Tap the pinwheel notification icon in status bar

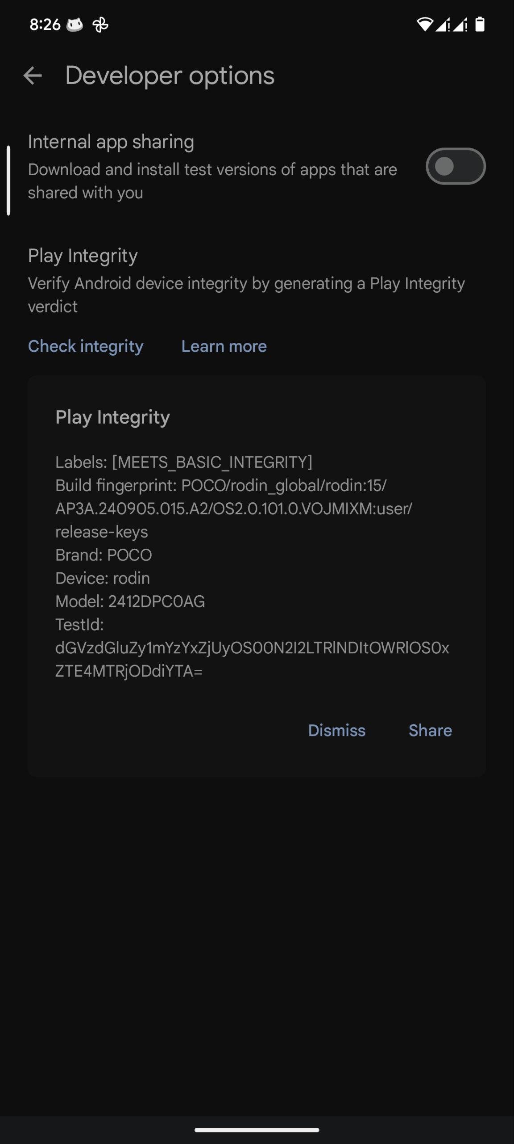click(x=100, y=25)
